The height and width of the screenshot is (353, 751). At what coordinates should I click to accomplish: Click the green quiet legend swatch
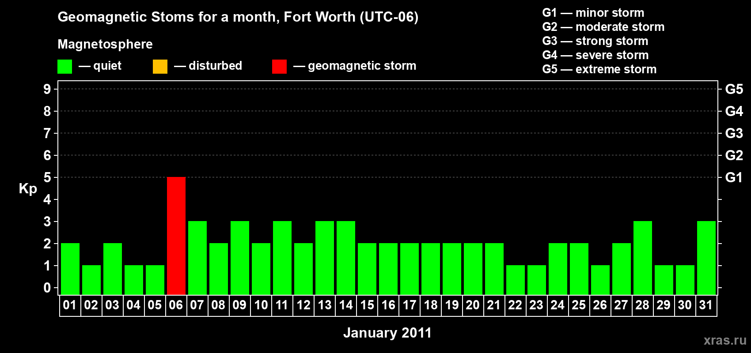(64, 67)
